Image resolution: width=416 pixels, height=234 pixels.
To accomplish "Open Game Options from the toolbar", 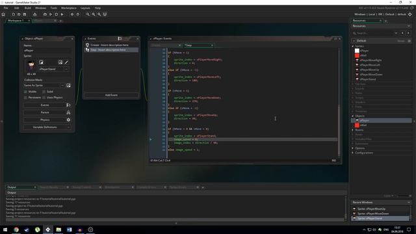I will (72, 14).
